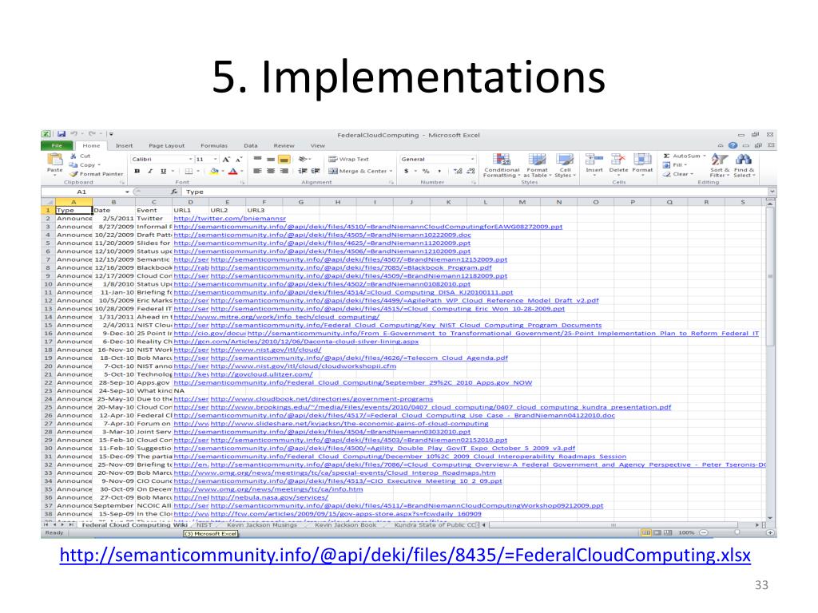Open the Calibri font name dropdown

pyautogui.click(x=190, y=159)
